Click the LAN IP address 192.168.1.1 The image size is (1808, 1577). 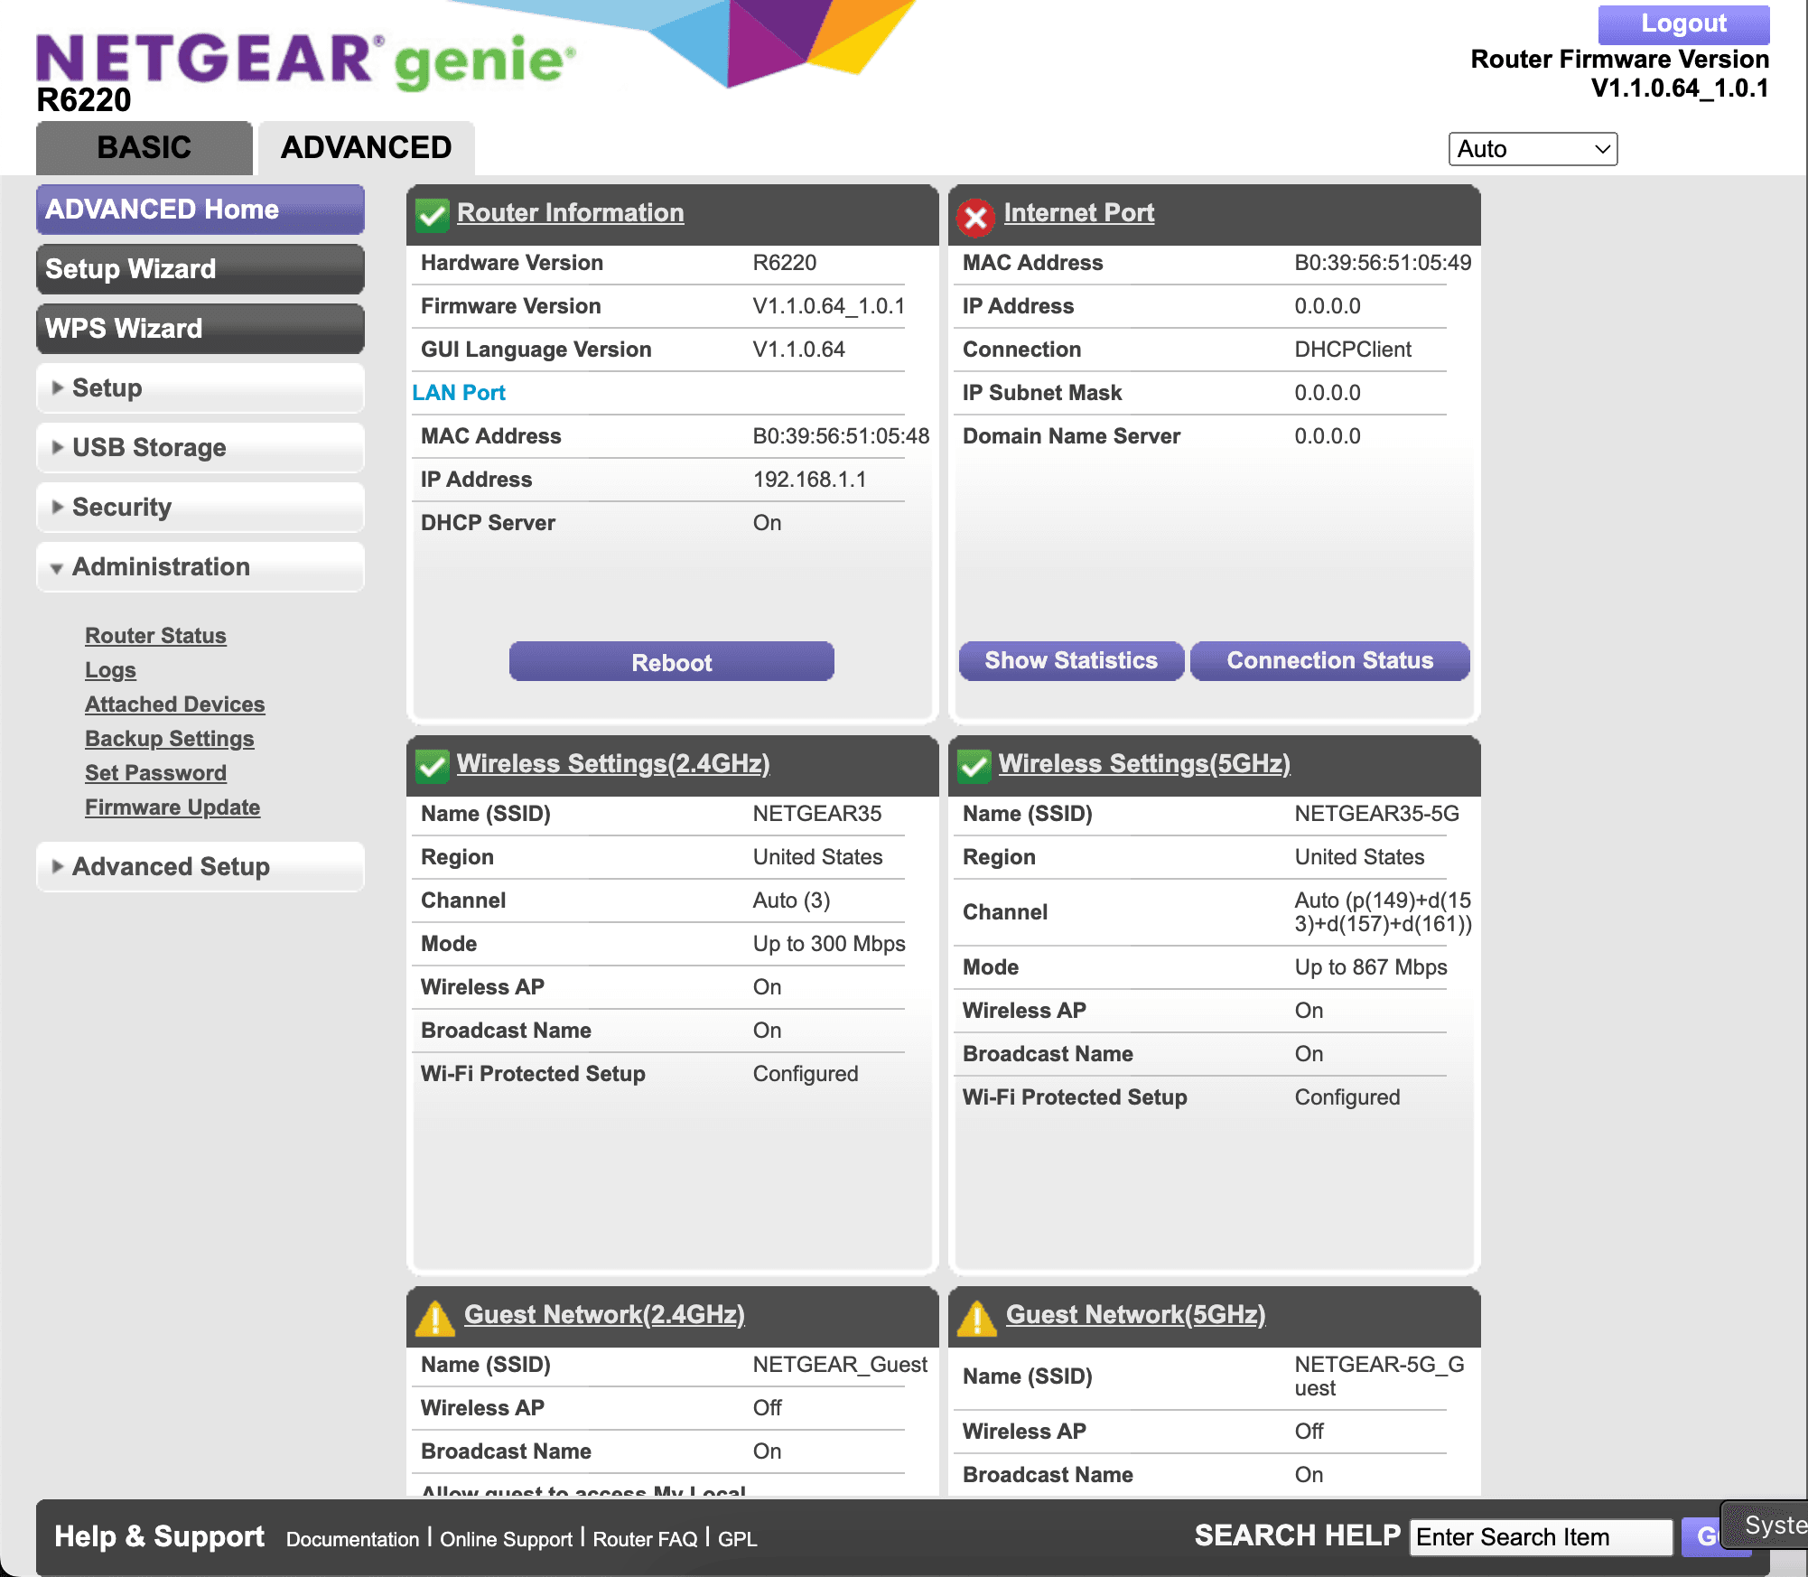point(809,480)
